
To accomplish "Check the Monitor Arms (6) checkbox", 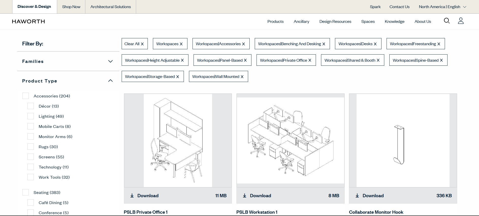I will pos(30,136).
